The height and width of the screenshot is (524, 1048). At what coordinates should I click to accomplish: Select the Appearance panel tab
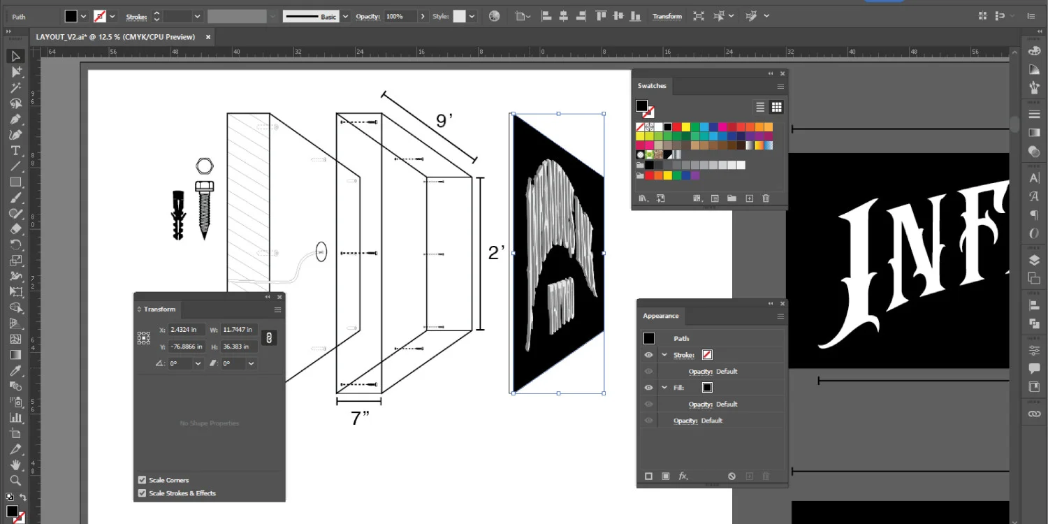[x=661, y=316]
